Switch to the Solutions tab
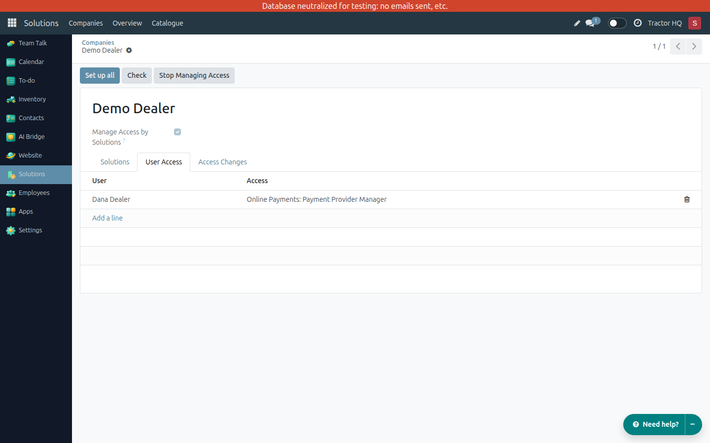This screenshot has width=710, height=443. tap(115, 162)
